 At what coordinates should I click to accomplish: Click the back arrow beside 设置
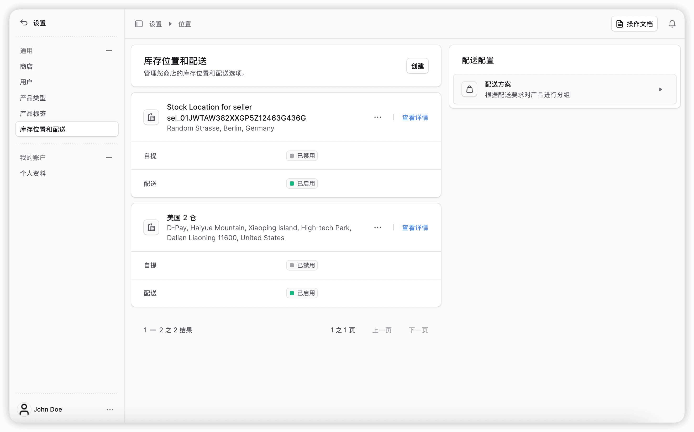pyautogui.click(x=24, y=23)
